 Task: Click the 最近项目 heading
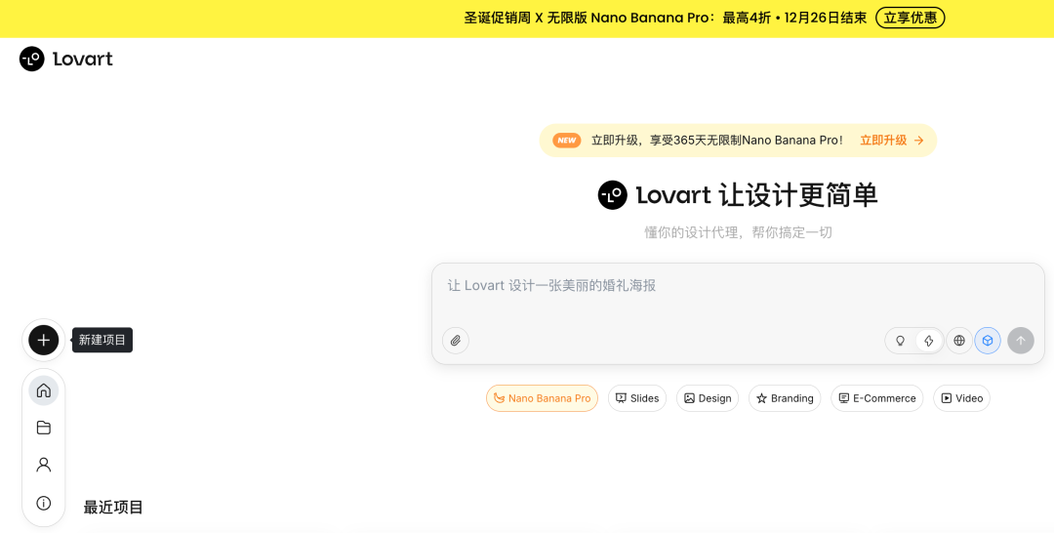pyautogui.click(x=113, y=508)
